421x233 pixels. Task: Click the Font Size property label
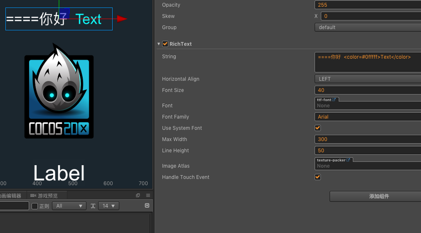point(173,90)
